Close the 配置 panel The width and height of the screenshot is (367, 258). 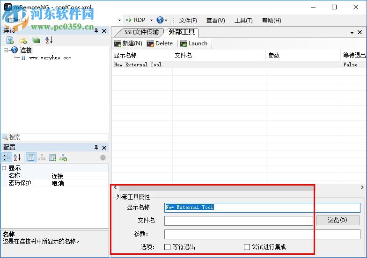click(104, 148)
